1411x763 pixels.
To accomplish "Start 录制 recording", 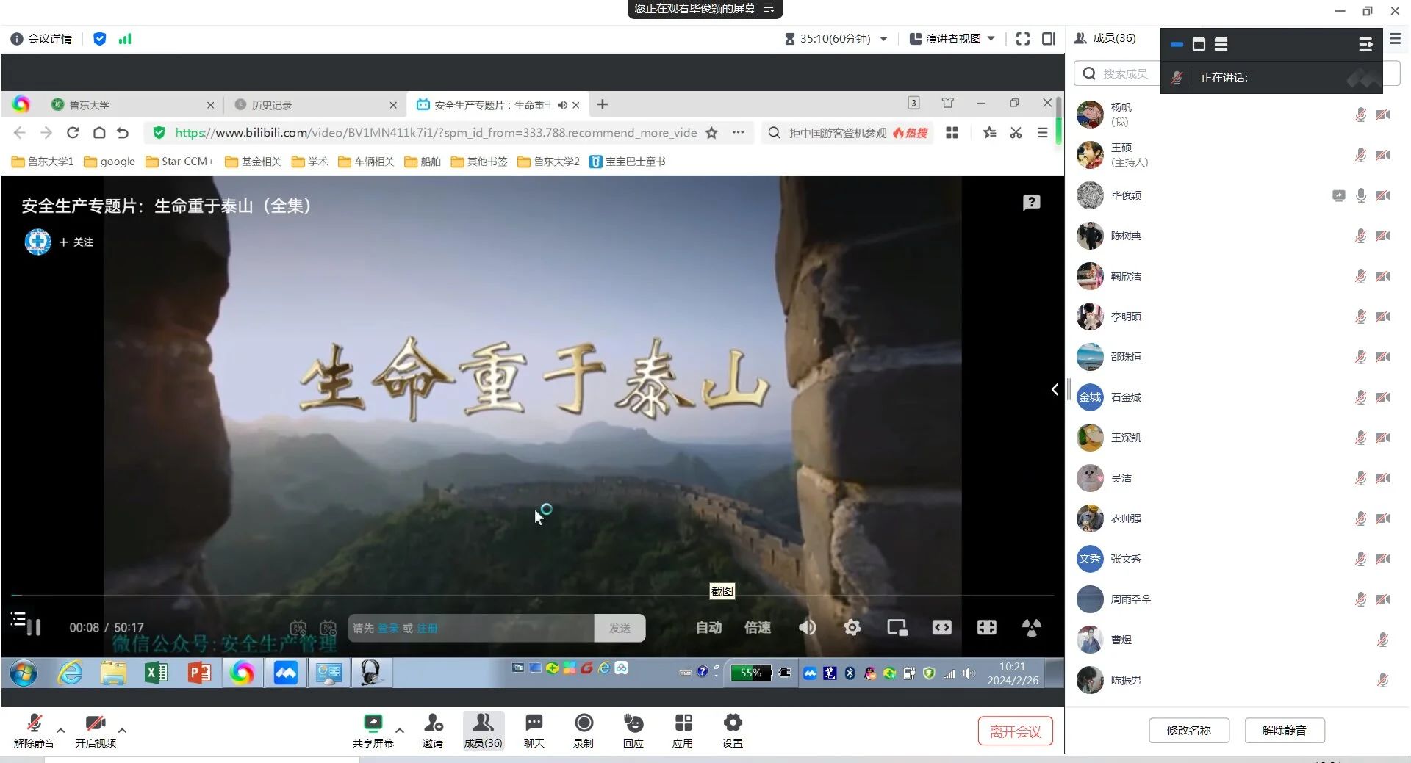I will click(x=584, y=731).
